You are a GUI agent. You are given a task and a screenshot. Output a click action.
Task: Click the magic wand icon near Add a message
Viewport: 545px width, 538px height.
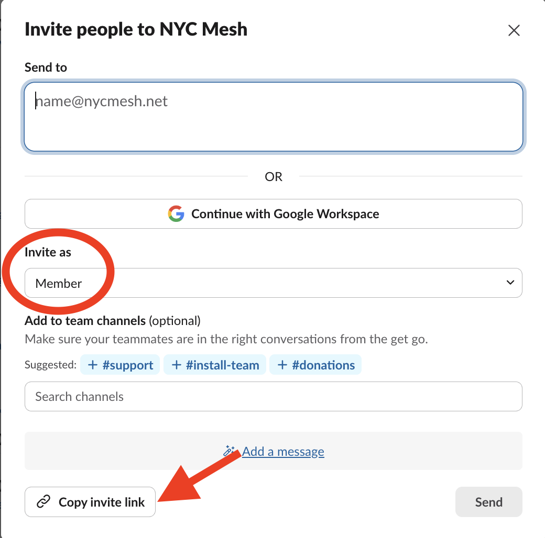[230, 451]
